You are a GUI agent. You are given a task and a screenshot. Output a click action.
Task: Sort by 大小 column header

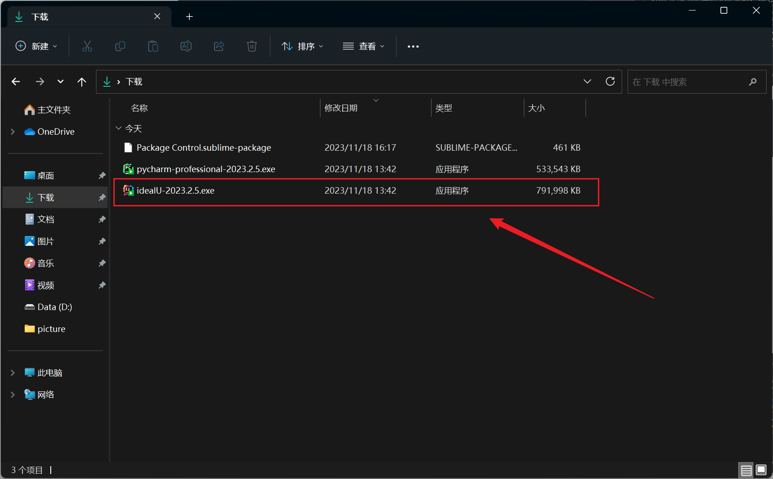coord(536,108)
